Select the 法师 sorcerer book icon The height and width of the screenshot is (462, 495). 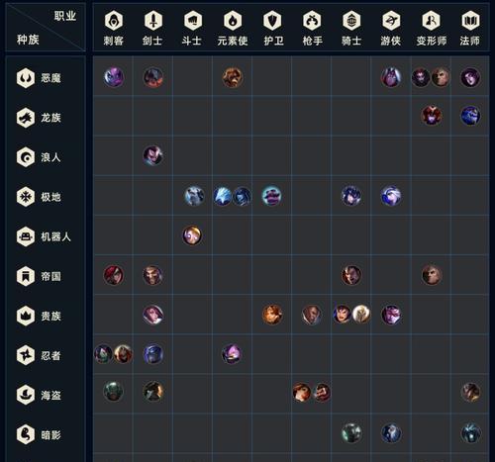pos(470,21)
